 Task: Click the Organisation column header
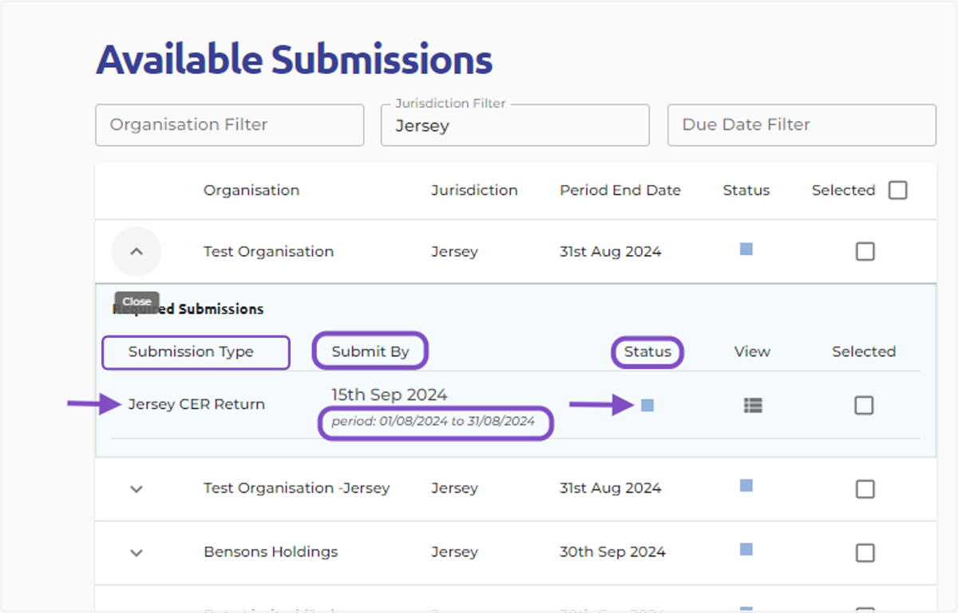[x=251, y=191]
